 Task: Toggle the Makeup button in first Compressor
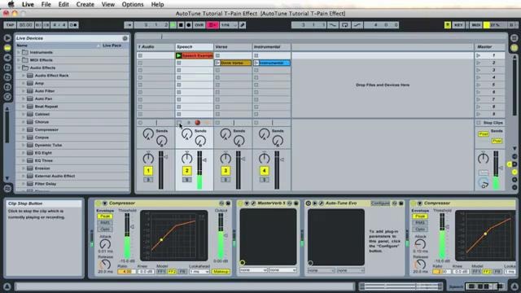(221, 271)
